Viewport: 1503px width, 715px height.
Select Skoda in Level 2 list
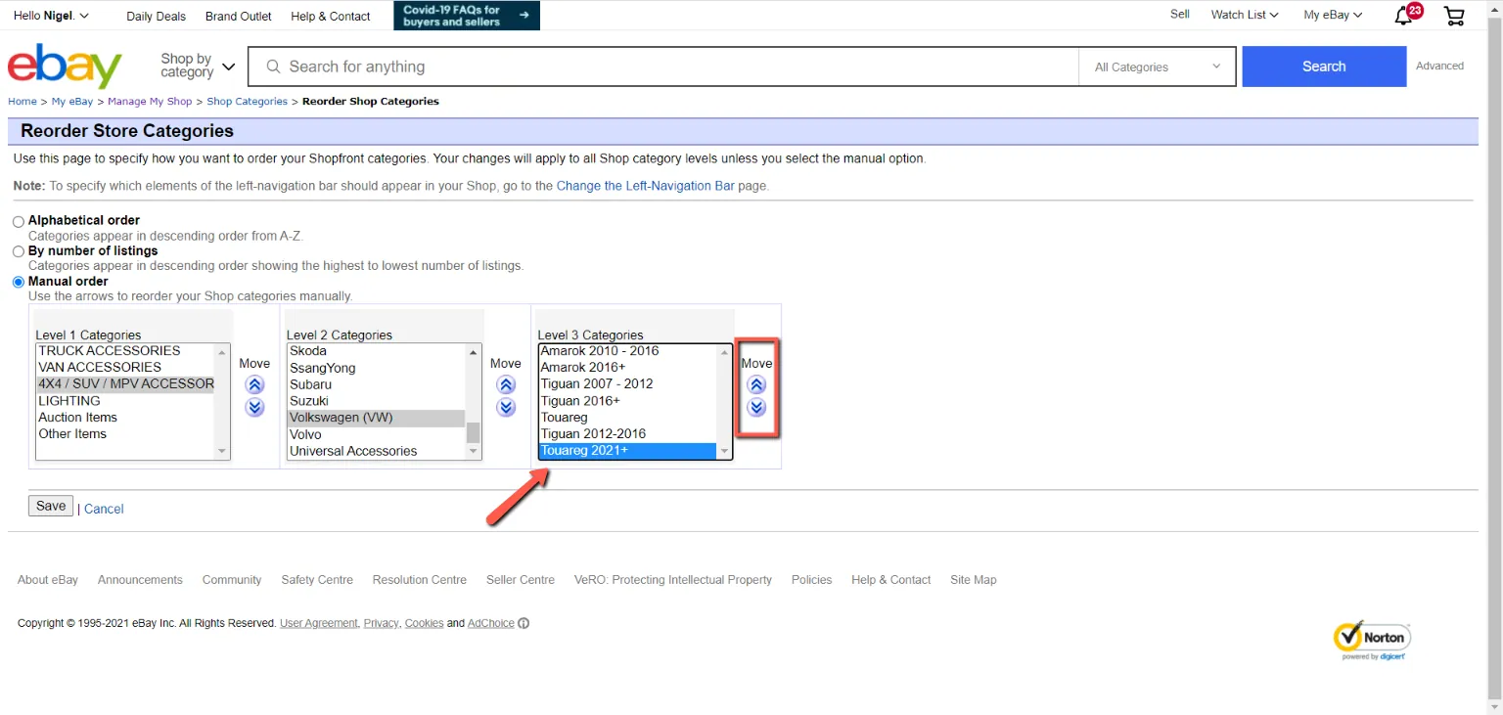[x=376, y=351]
